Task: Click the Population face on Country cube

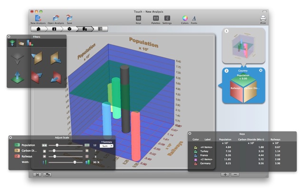Action: coord(243,79)
